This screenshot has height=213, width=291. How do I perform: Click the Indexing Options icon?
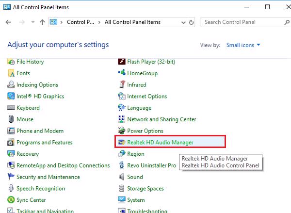point(11,85)
